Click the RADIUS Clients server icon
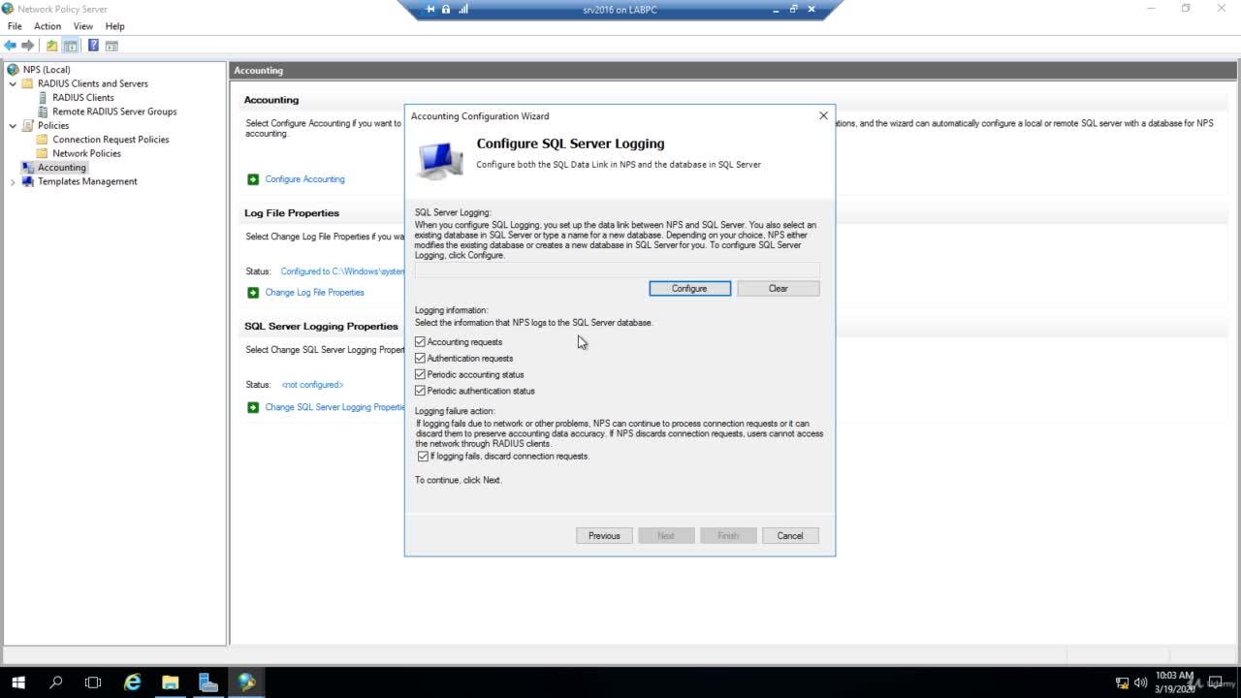 click(43, 98)
